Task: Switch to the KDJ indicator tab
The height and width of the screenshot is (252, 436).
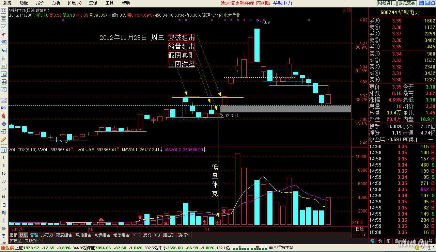Action: (x=157, y=235)
